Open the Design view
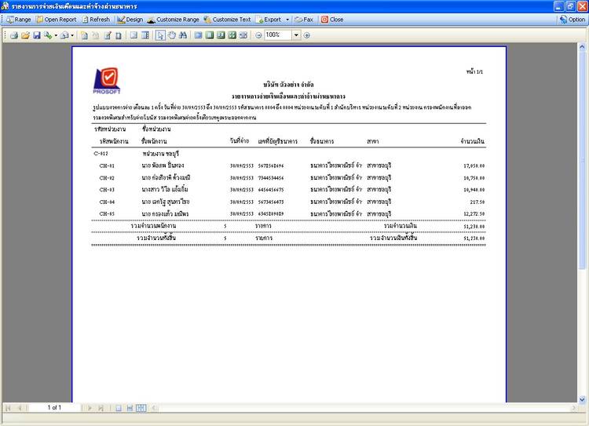This screenshot has height=426, width=589. 130,19
